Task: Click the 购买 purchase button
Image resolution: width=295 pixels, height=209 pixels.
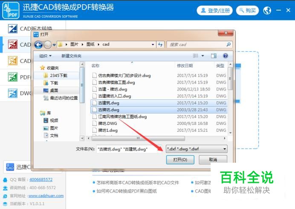Action: click(x=247, y=11)
